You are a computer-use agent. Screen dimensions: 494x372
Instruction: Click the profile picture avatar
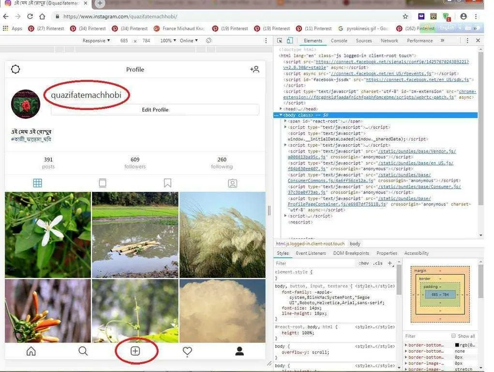pyautogui.click(x=26, y=104)
